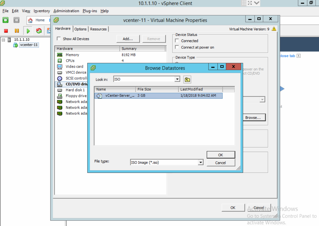This screenshot has width=319, height=226.
Task: Click the yellow warning icon beside Virtual Machine Version
Action: coord(274,29)
